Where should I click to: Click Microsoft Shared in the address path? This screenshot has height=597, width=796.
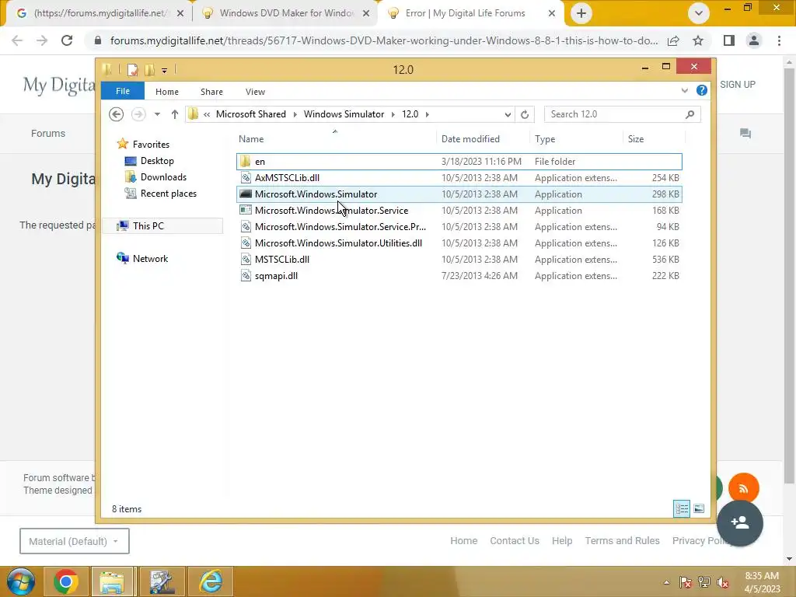pyautogui.click(x=251, y=114)
